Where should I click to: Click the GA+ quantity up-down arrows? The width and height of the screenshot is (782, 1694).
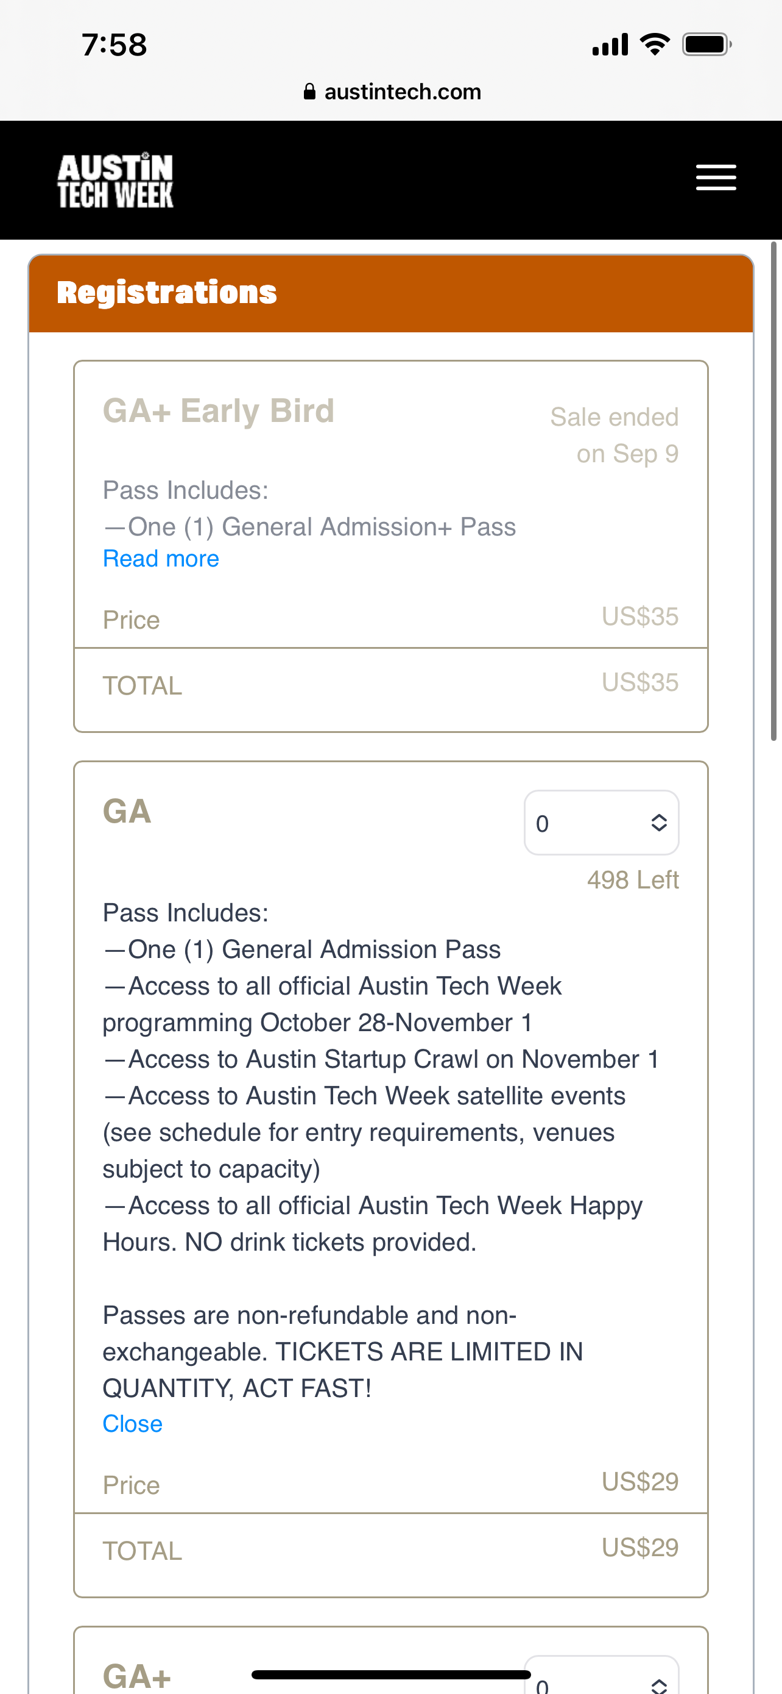(x=658, y=1685)
